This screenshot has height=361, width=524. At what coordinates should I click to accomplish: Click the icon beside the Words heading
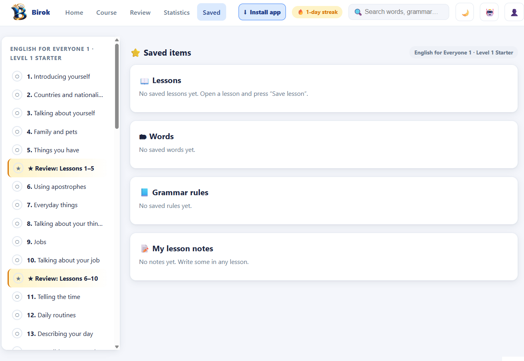tap(143, 137)
